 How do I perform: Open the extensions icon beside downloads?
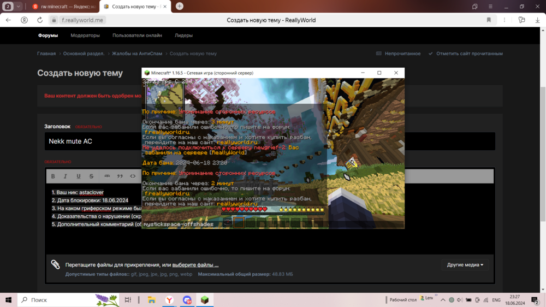tap(521, 20)
